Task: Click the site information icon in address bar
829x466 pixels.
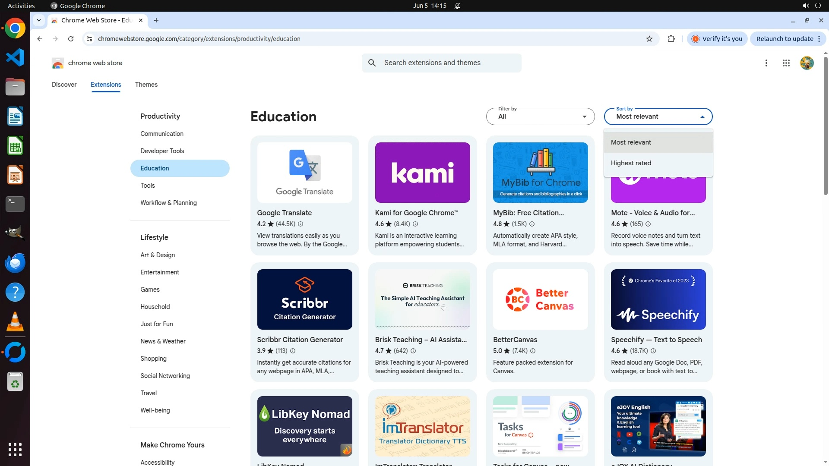Action: coord(89,39)
